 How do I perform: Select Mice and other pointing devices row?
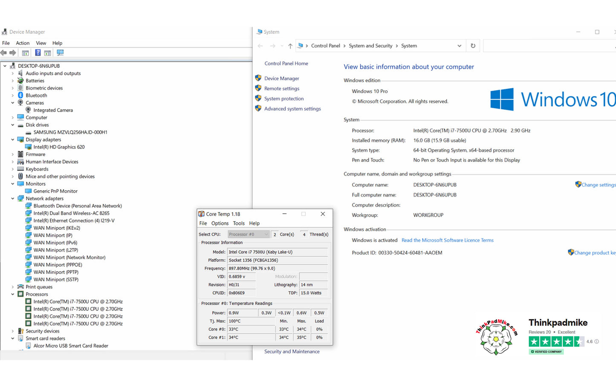(60, 176)
